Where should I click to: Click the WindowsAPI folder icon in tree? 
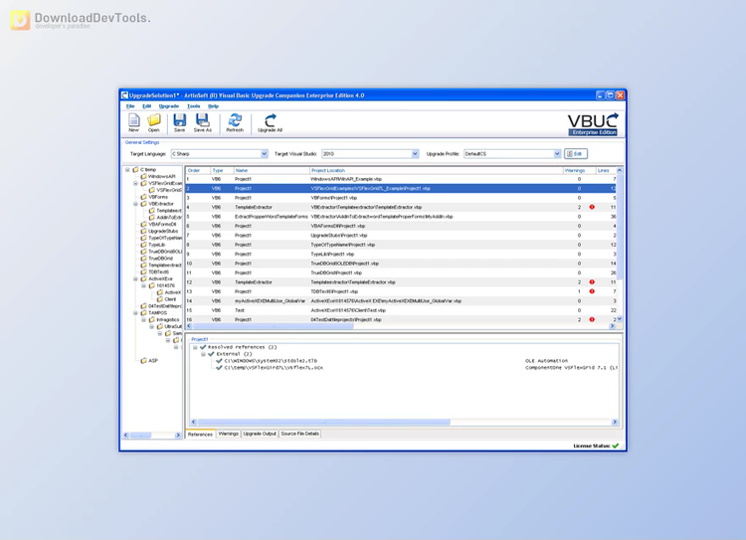tap(143, 176)
